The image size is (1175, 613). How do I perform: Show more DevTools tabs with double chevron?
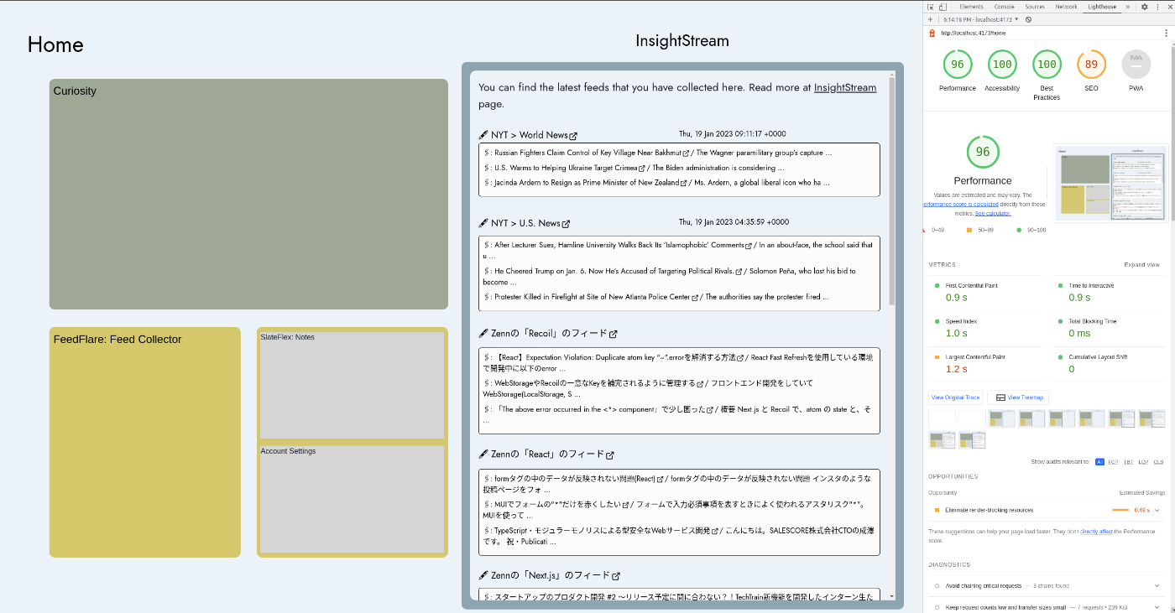(x=1127, y=7)
